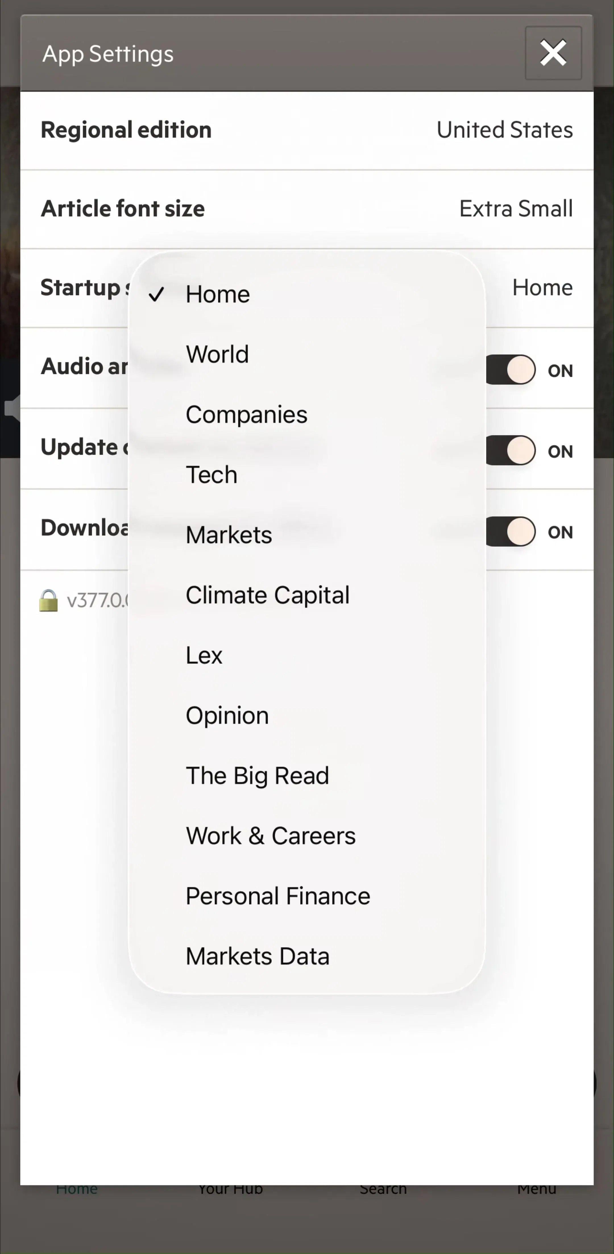Image resolution: width=614 pixels, height=1254 pixels.
Task: Select Work & Careers option
Action: tap(307, 836)
